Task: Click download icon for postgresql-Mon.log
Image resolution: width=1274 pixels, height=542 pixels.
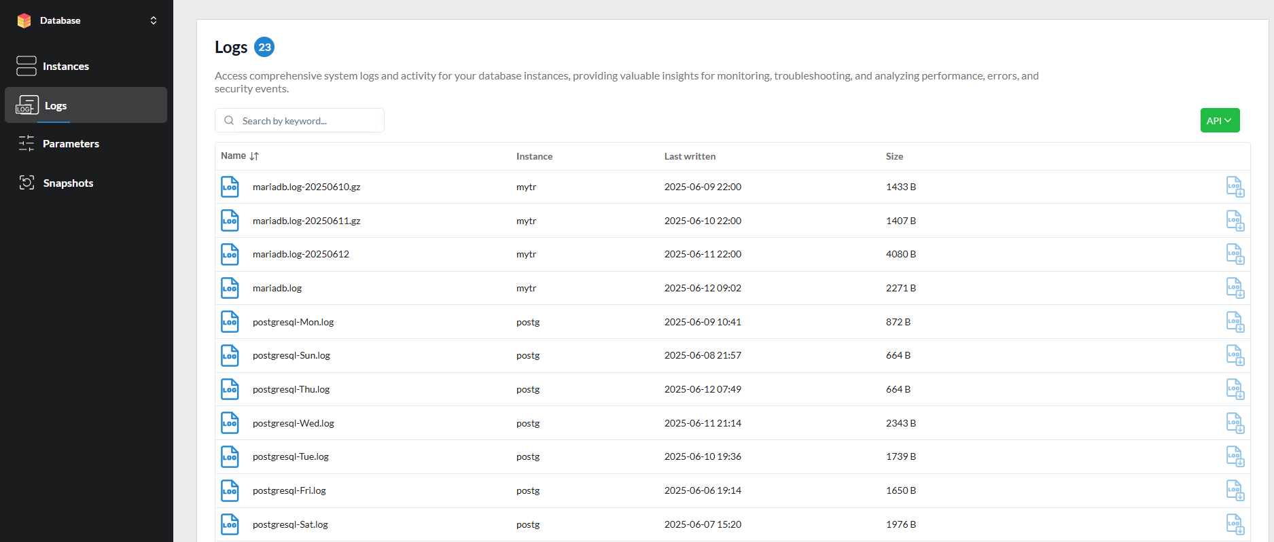Action: pyautogui.click(x=1235, y=322)
